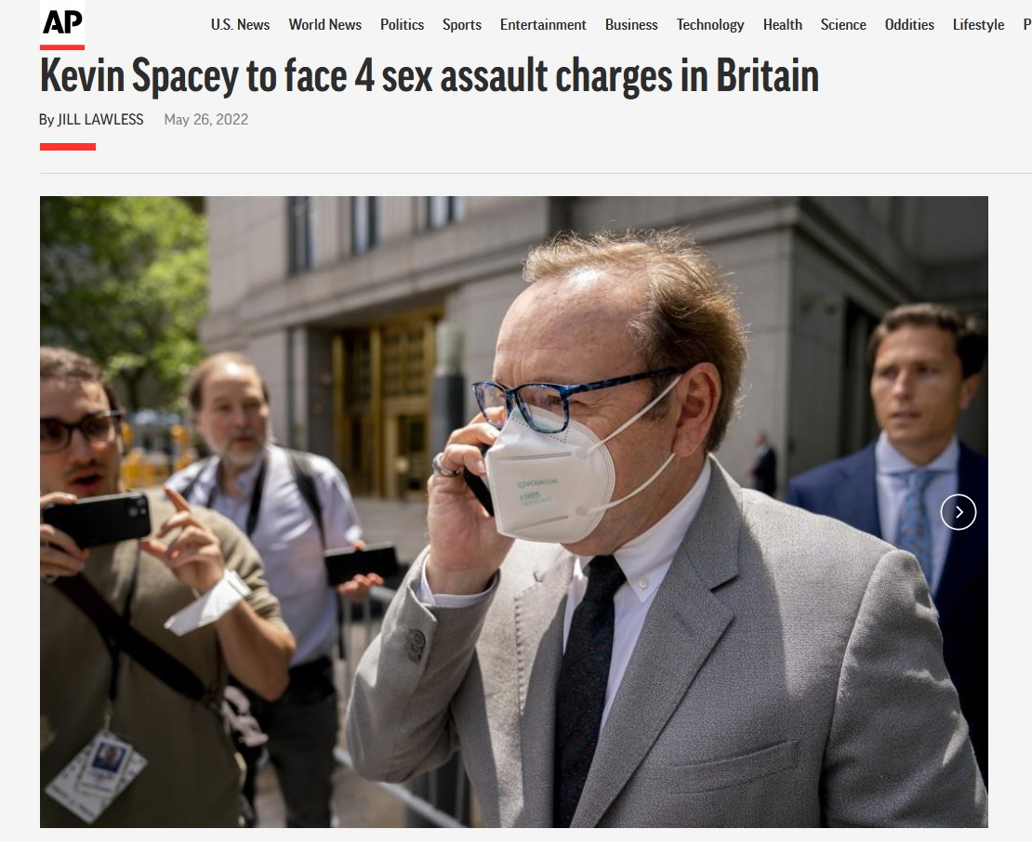This screenshot has width=1032, height=842.
Task: Select the Lifestyle menu item
Action: point(979,25)
